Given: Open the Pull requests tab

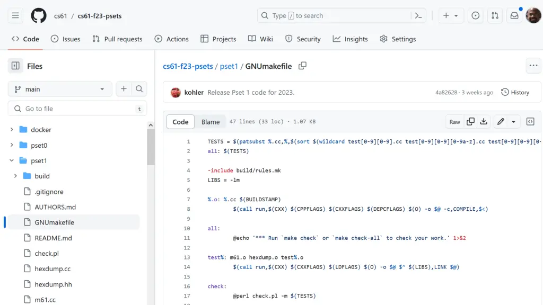Looking at the screenshot, I should tap(117, 39).
